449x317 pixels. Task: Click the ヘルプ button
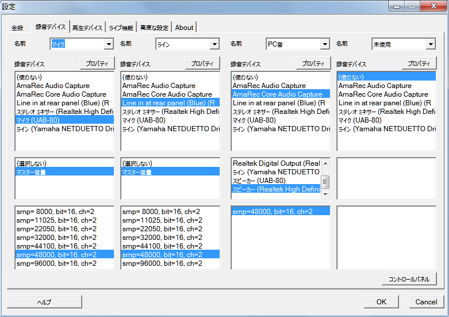44,302
